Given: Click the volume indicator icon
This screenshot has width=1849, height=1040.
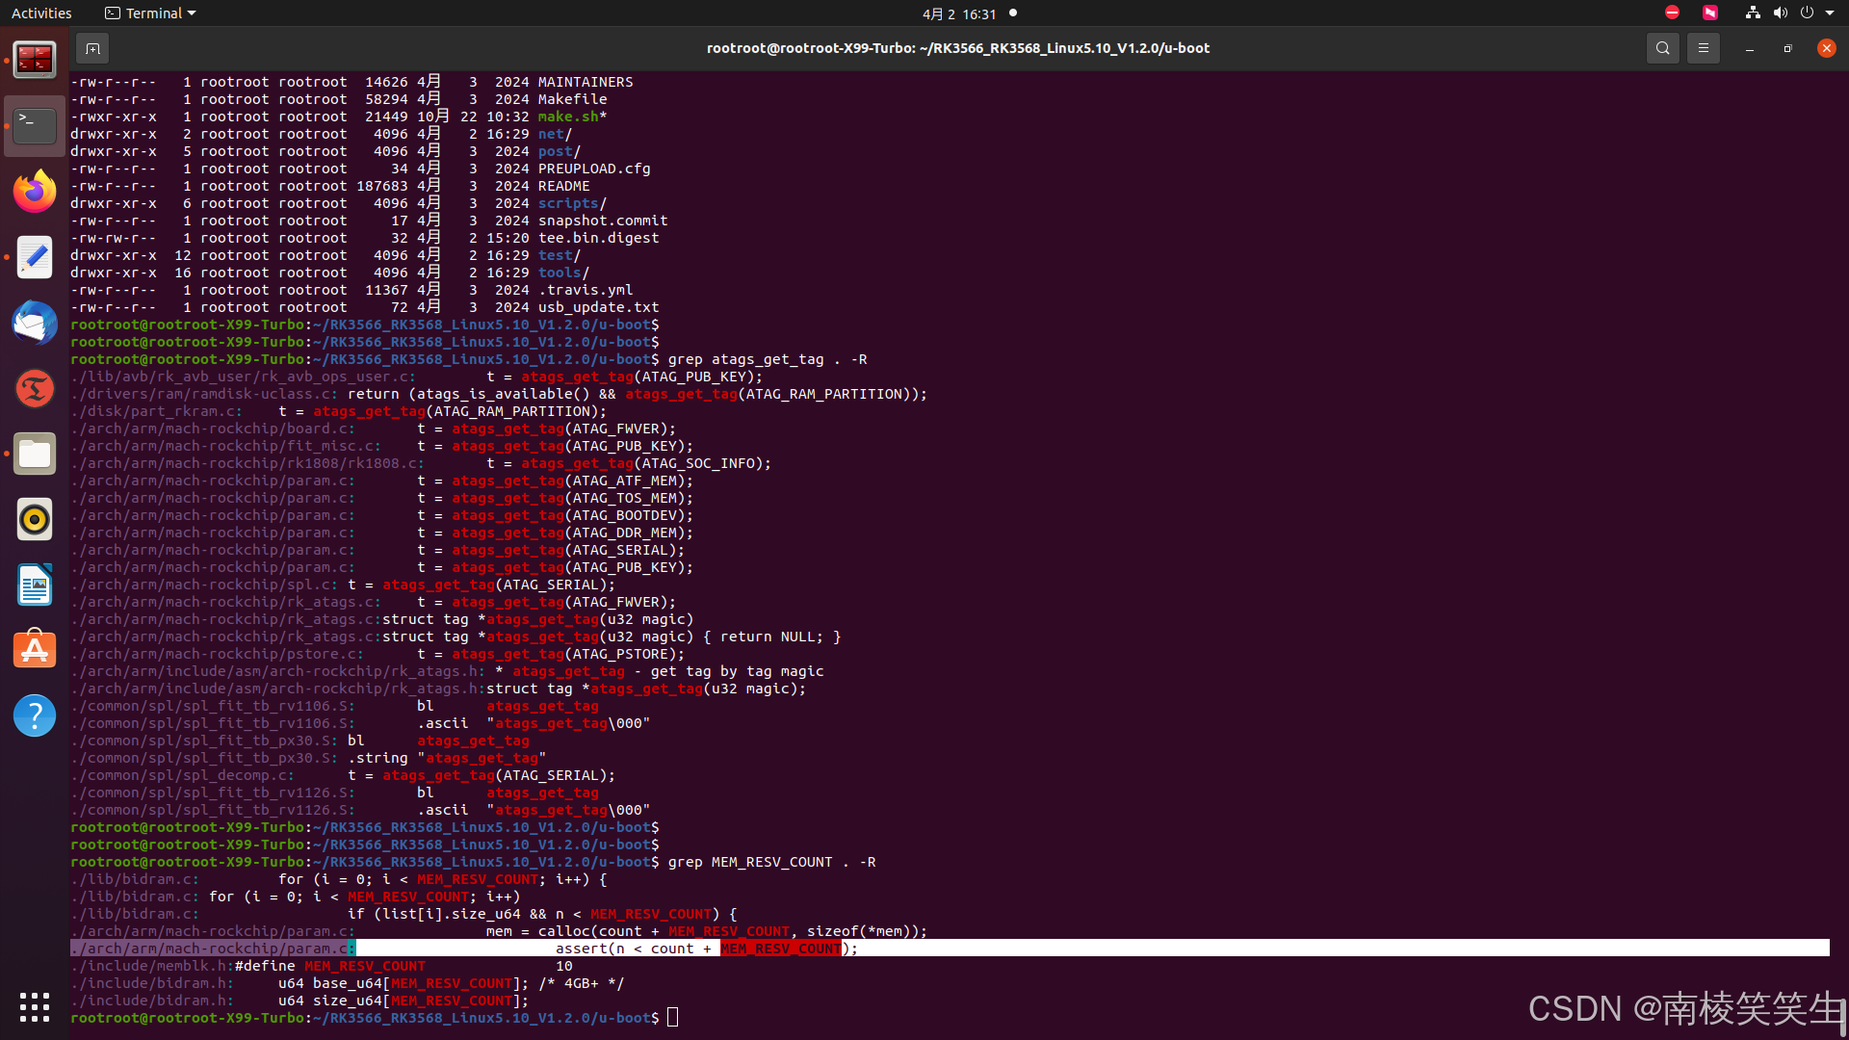Looking at the screenshot, I should [x=1780, y=13].
